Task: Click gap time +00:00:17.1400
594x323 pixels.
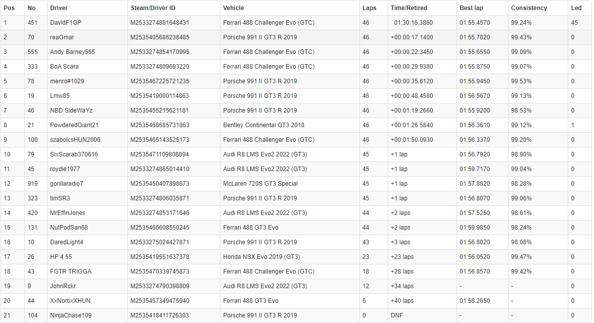Action: tap(412, 37)
